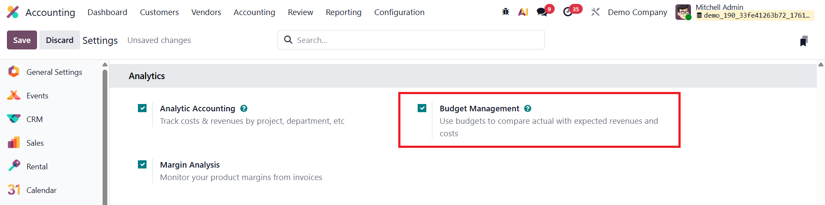Click the Budget Management help icon
825x205 pixels.
tap(528, 109)
